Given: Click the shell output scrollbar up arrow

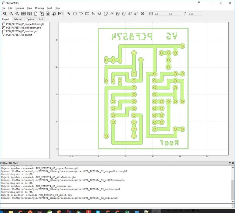Looking at the screenshot, I should 233,167.
